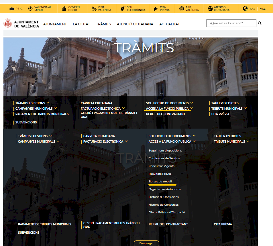Image resolution: width=273 pixels, height=246 pixels.
Task: Expand Tributs Municipals dropdown in upper panel
Action: pos(245,108)
